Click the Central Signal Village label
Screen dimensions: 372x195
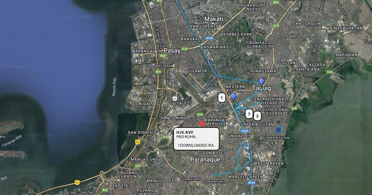pyautogui.click(x=269, y=101)
